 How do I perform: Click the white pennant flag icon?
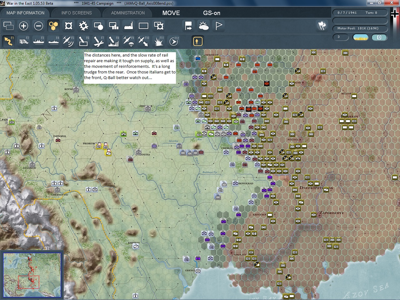[219, 26]
